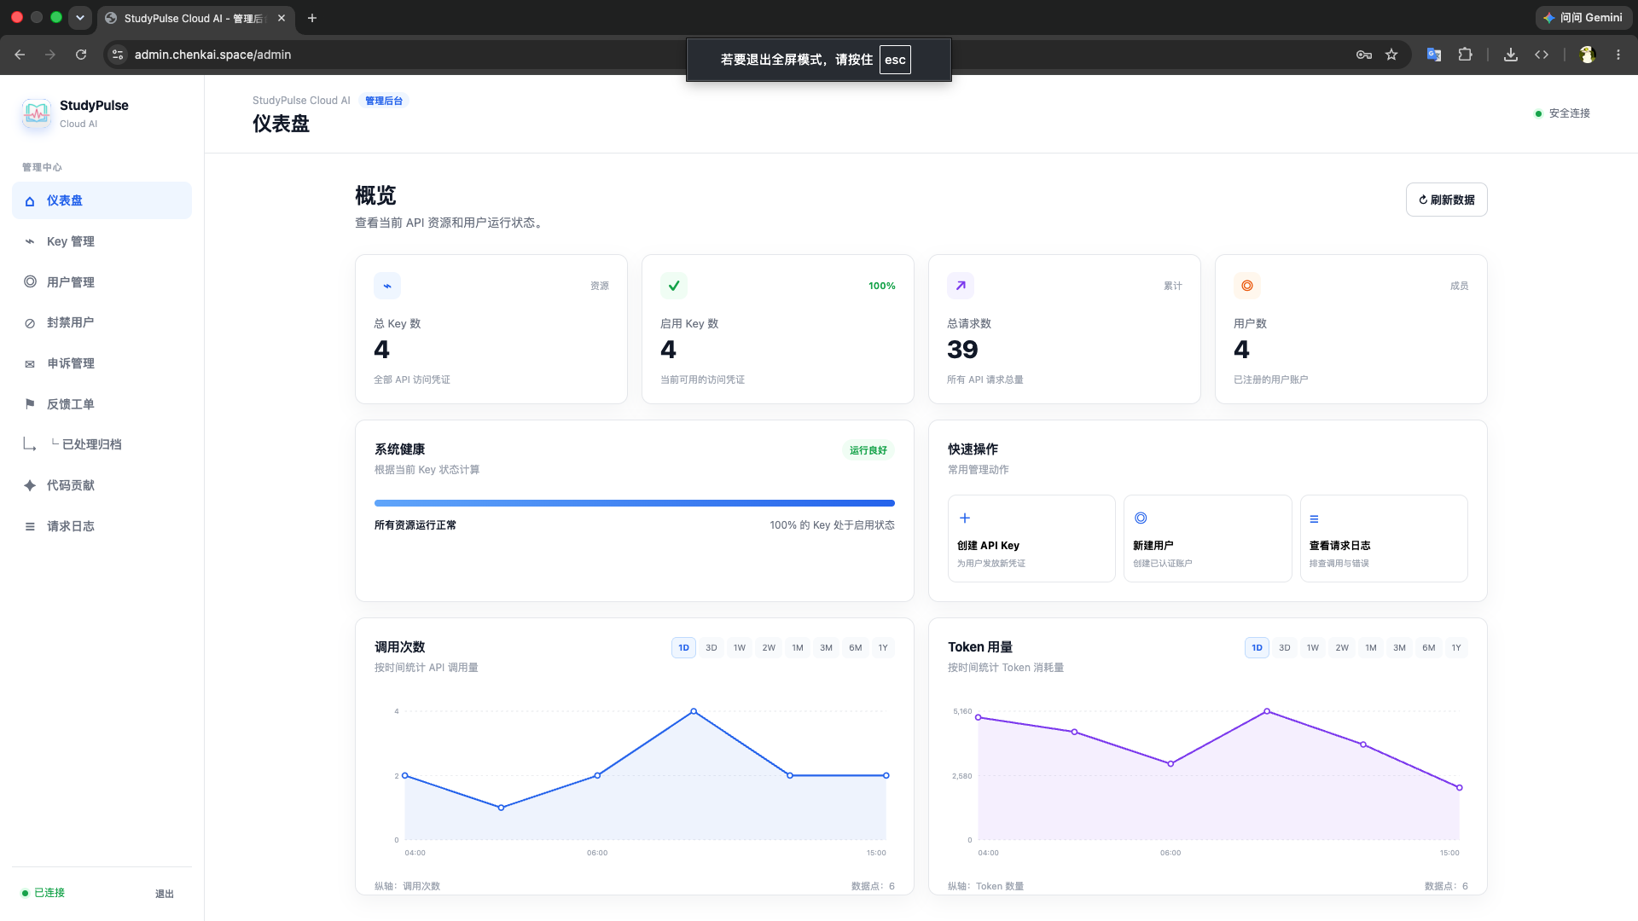Click the peak data point in 调用次数 chart

pos(694,711)
